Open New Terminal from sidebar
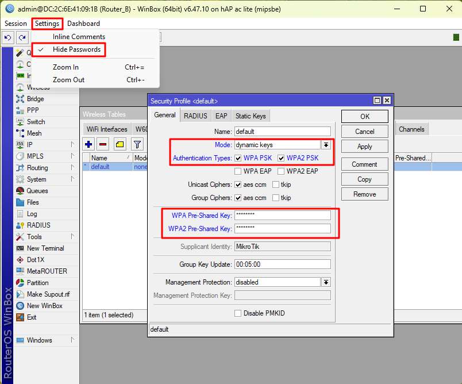 pos(45,248)
